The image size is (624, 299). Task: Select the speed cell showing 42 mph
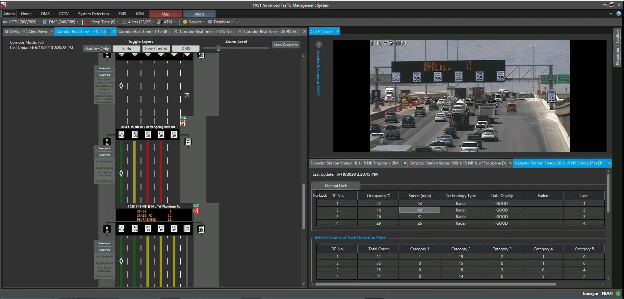[x=419, y=210]
